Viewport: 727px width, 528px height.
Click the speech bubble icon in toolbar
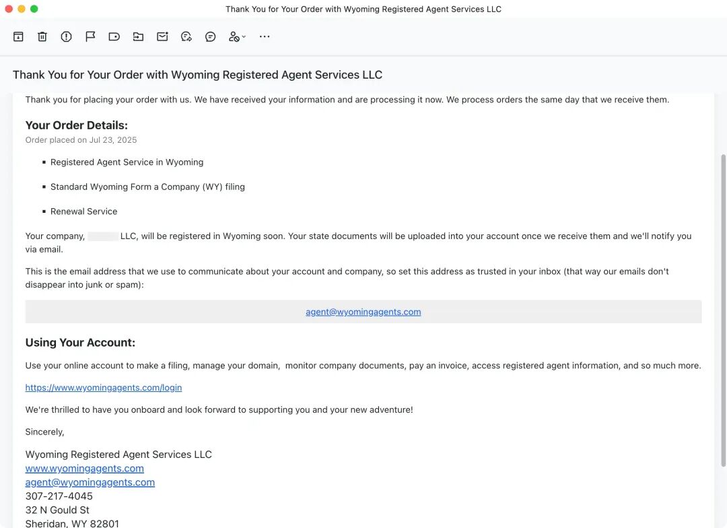pos(211,37)
